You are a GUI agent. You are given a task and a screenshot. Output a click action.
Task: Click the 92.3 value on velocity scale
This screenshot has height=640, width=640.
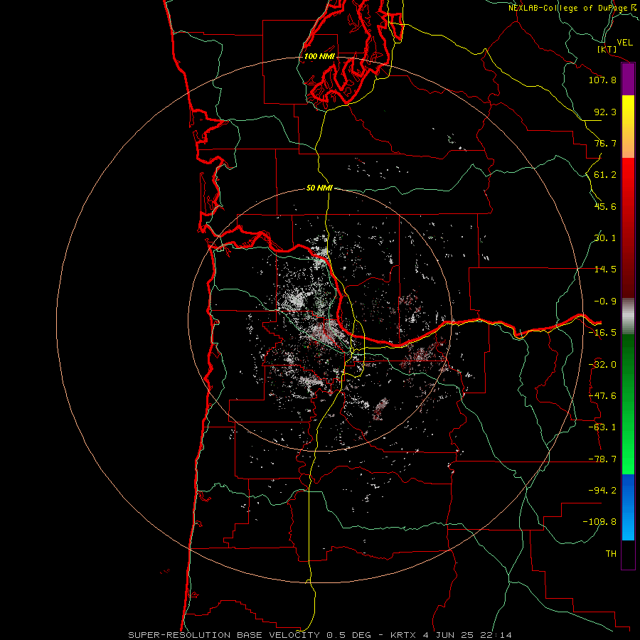coord(605,112)
